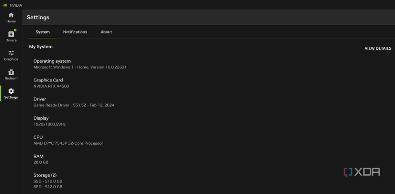Click the AMD EPYC CPU entry
Viewport: 395px width, 194px height.
(68, 143)
